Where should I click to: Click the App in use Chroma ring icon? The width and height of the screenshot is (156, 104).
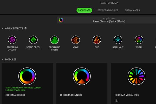pyautogui.click(x=61, y=20)
